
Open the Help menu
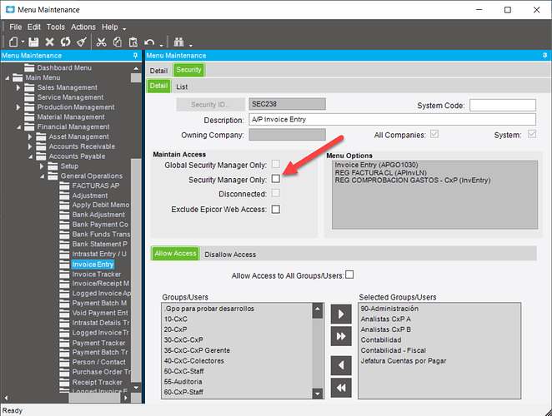tap(110, 27)
